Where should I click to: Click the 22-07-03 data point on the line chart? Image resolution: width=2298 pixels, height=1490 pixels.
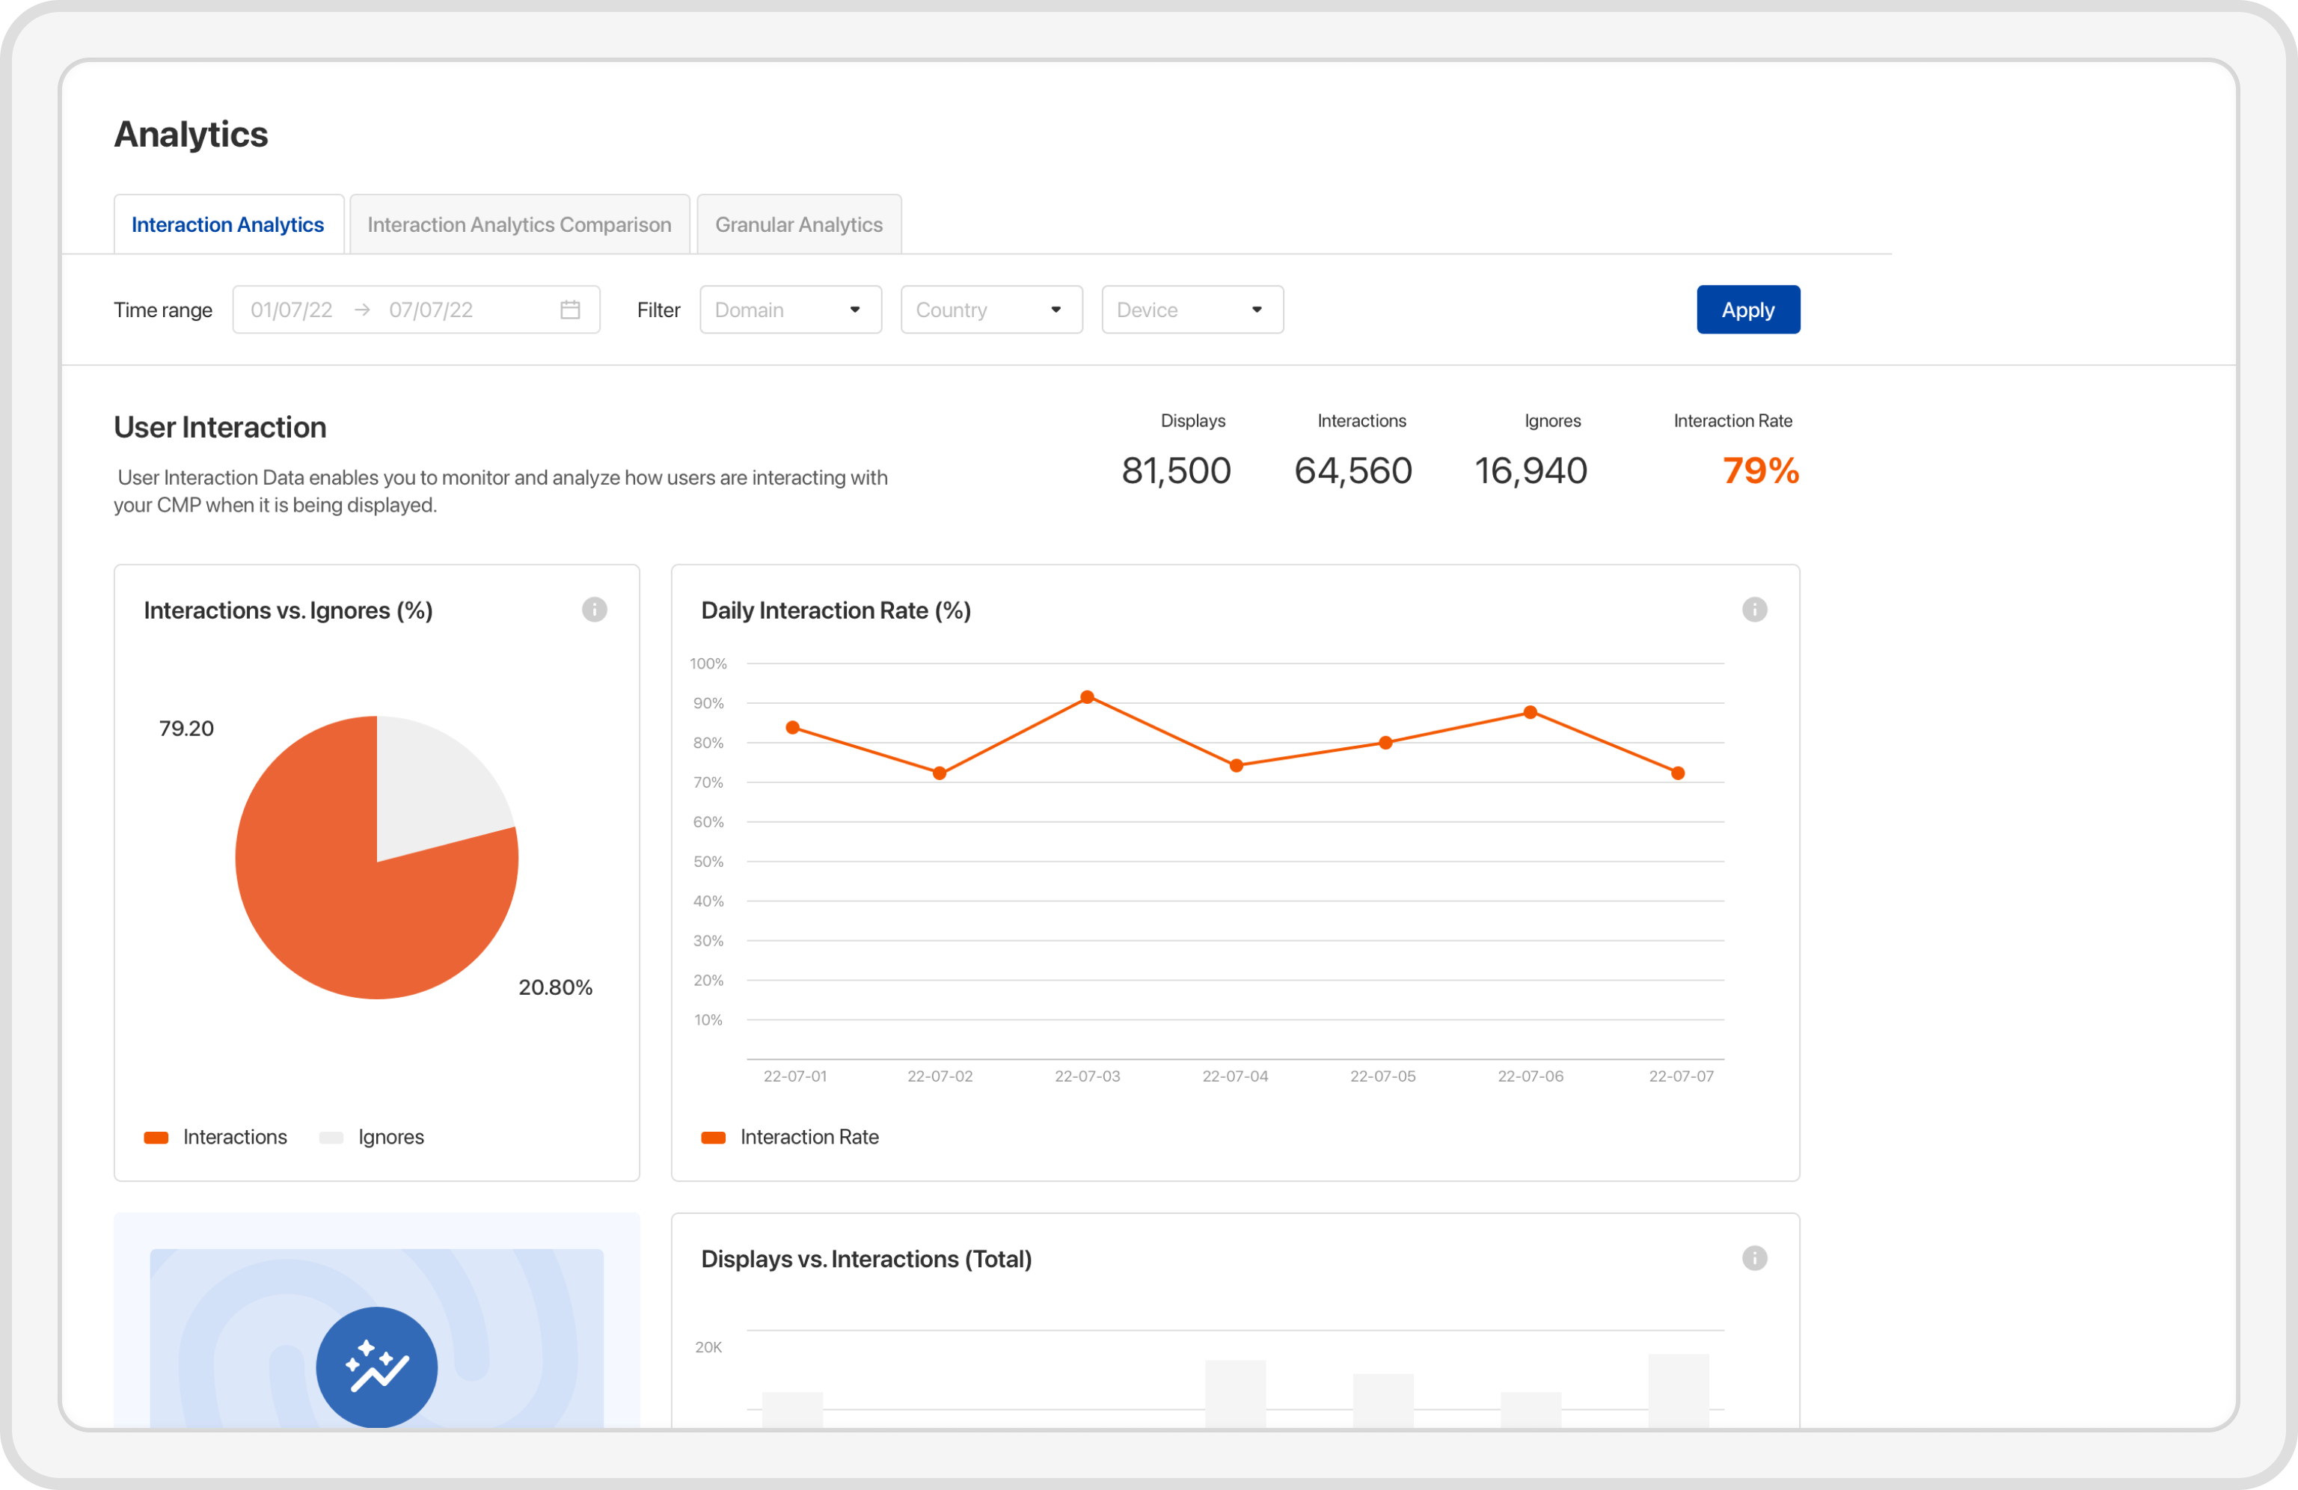click(1087, 697)
